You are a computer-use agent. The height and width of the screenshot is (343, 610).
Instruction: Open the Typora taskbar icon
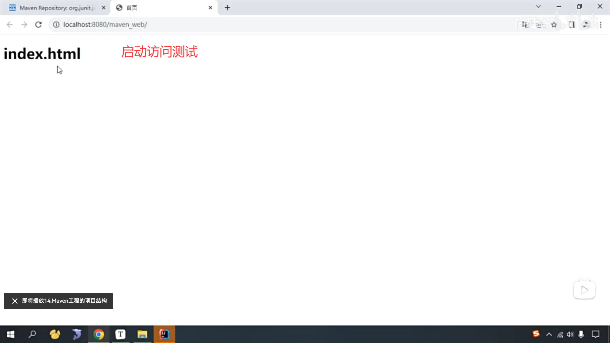120,334
